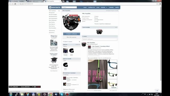Open the помощь (help) header link
This screenshot has height=96, width=170.
111,7
